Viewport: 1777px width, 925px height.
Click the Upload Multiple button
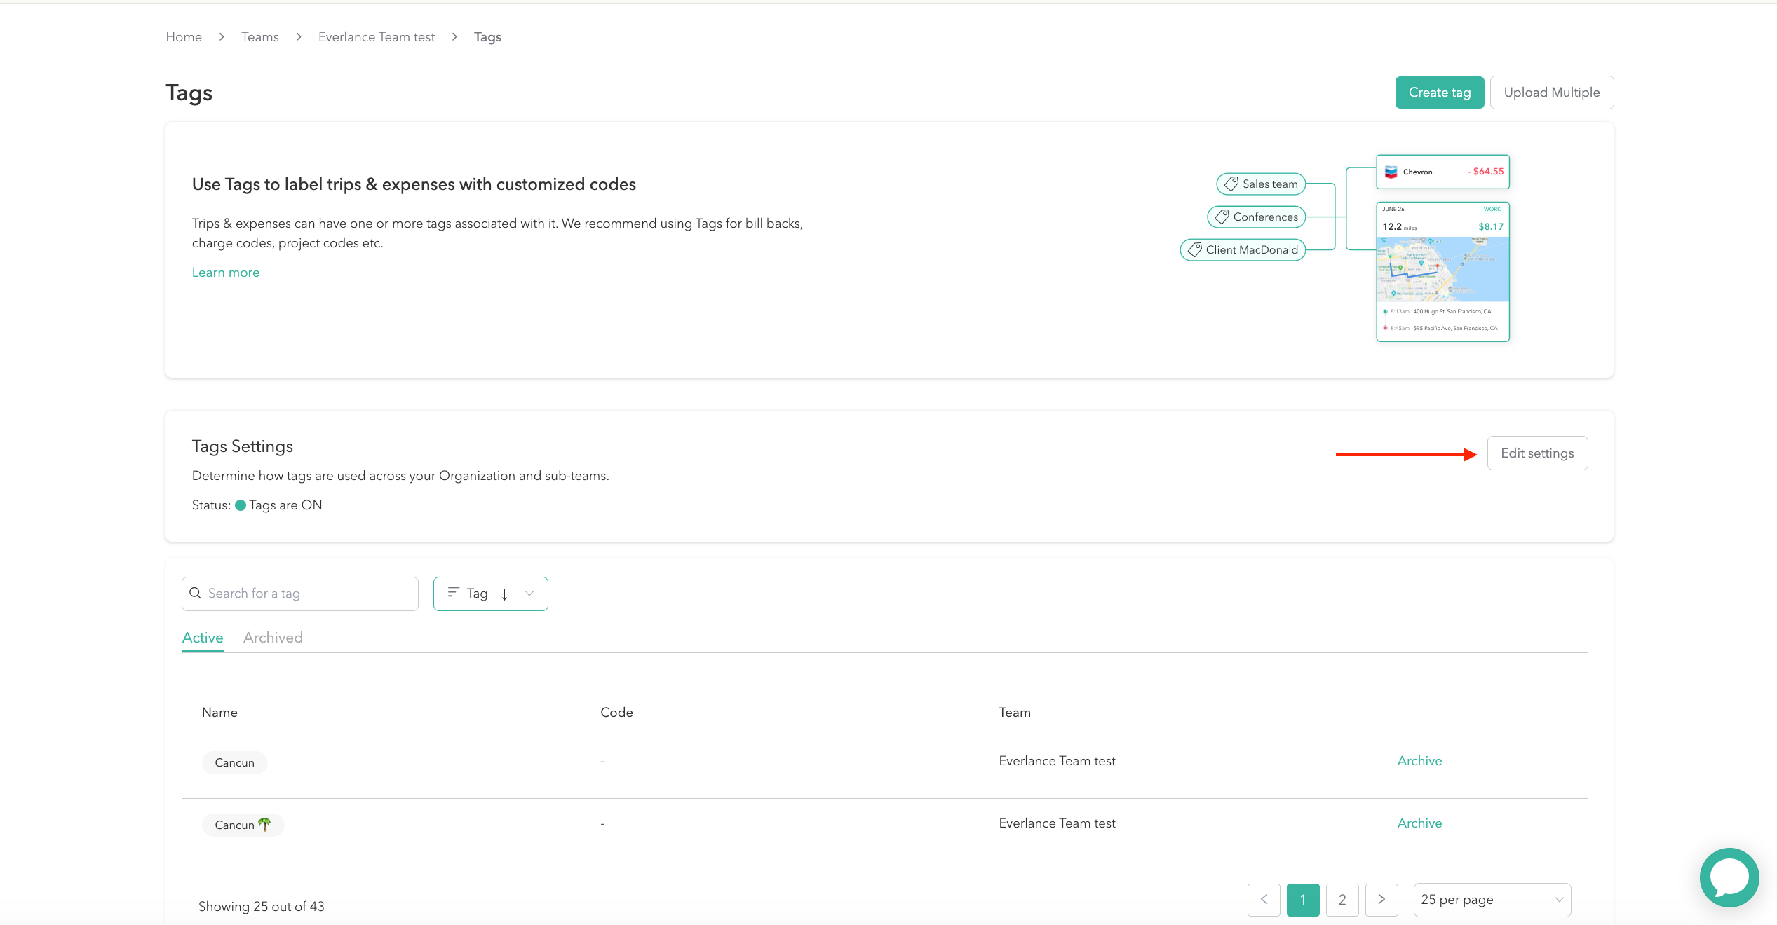click(1552, 92)
